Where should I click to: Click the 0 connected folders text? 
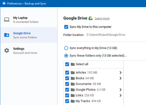(26, 22)
